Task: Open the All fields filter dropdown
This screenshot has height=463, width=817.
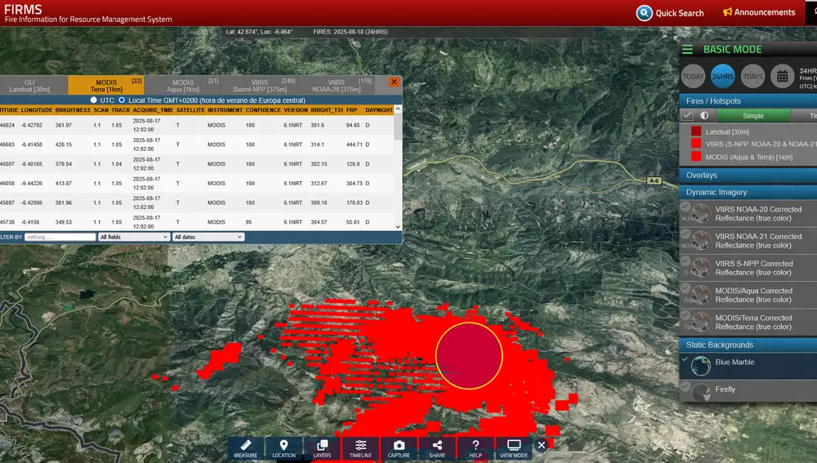Action: point(133,237)
